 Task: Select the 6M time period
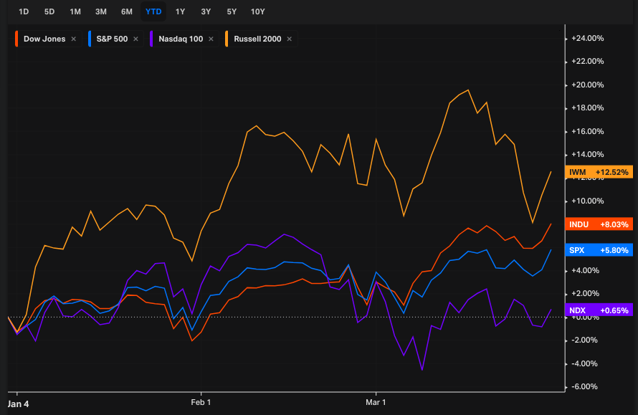127,11
